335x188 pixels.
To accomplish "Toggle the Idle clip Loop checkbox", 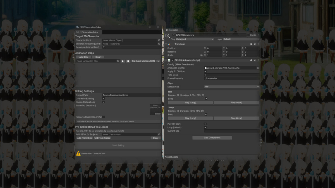I will (x=206, y=99).
